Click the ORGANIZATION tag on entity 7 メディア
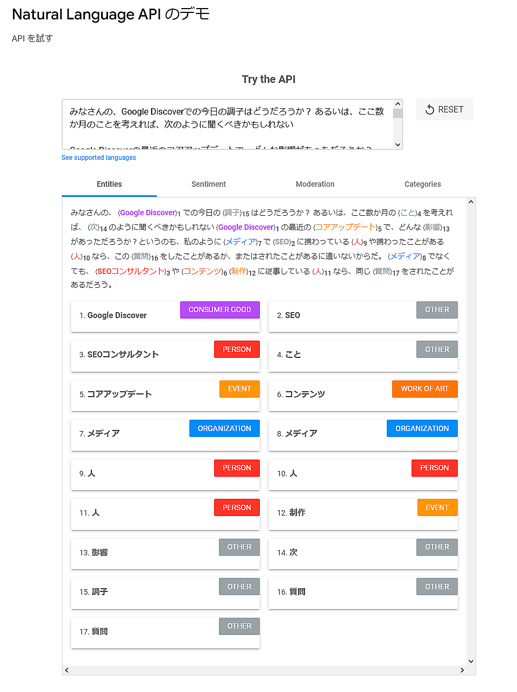 224,428
